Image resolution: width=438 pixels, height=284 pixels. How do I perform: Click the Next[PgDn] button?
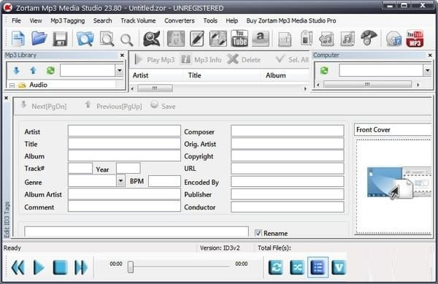(x=44, y=106)
